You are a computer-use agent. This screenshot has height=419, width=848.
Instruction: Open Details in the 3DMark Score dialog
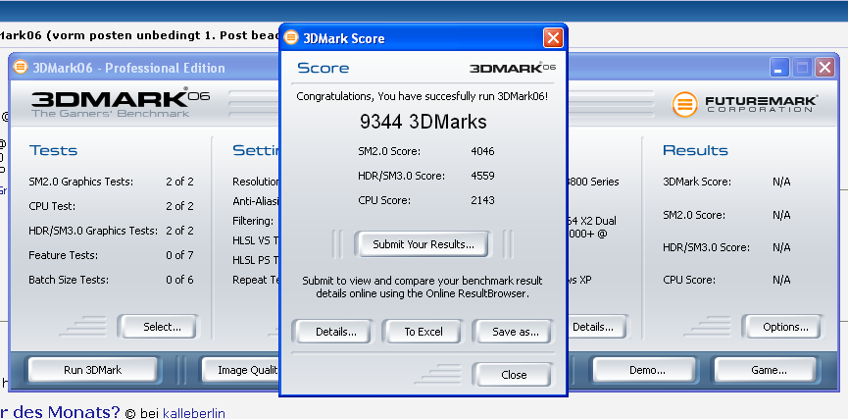pyautogui.click(x=332, y=332)
